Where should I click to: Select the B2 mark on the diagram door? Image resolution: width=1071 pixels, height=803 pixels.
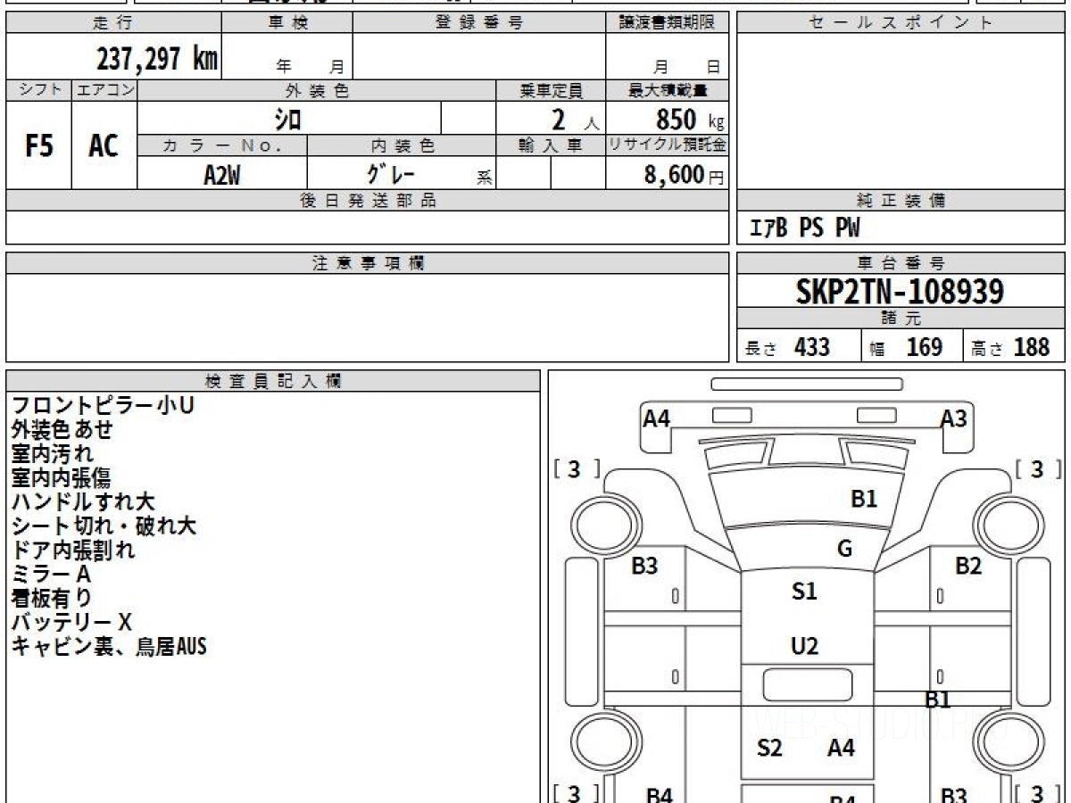(x=968, y=565)
